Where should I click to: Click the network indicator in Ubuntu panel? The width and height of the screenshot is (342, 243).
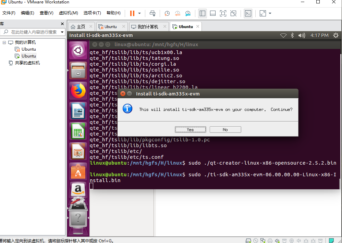click(x=283, y=35)
